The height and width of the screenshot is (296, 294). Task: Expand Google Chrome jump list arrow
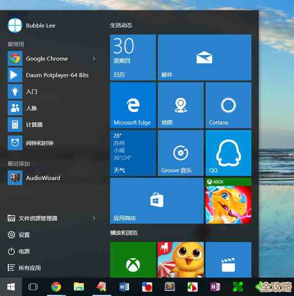(94, 58)
